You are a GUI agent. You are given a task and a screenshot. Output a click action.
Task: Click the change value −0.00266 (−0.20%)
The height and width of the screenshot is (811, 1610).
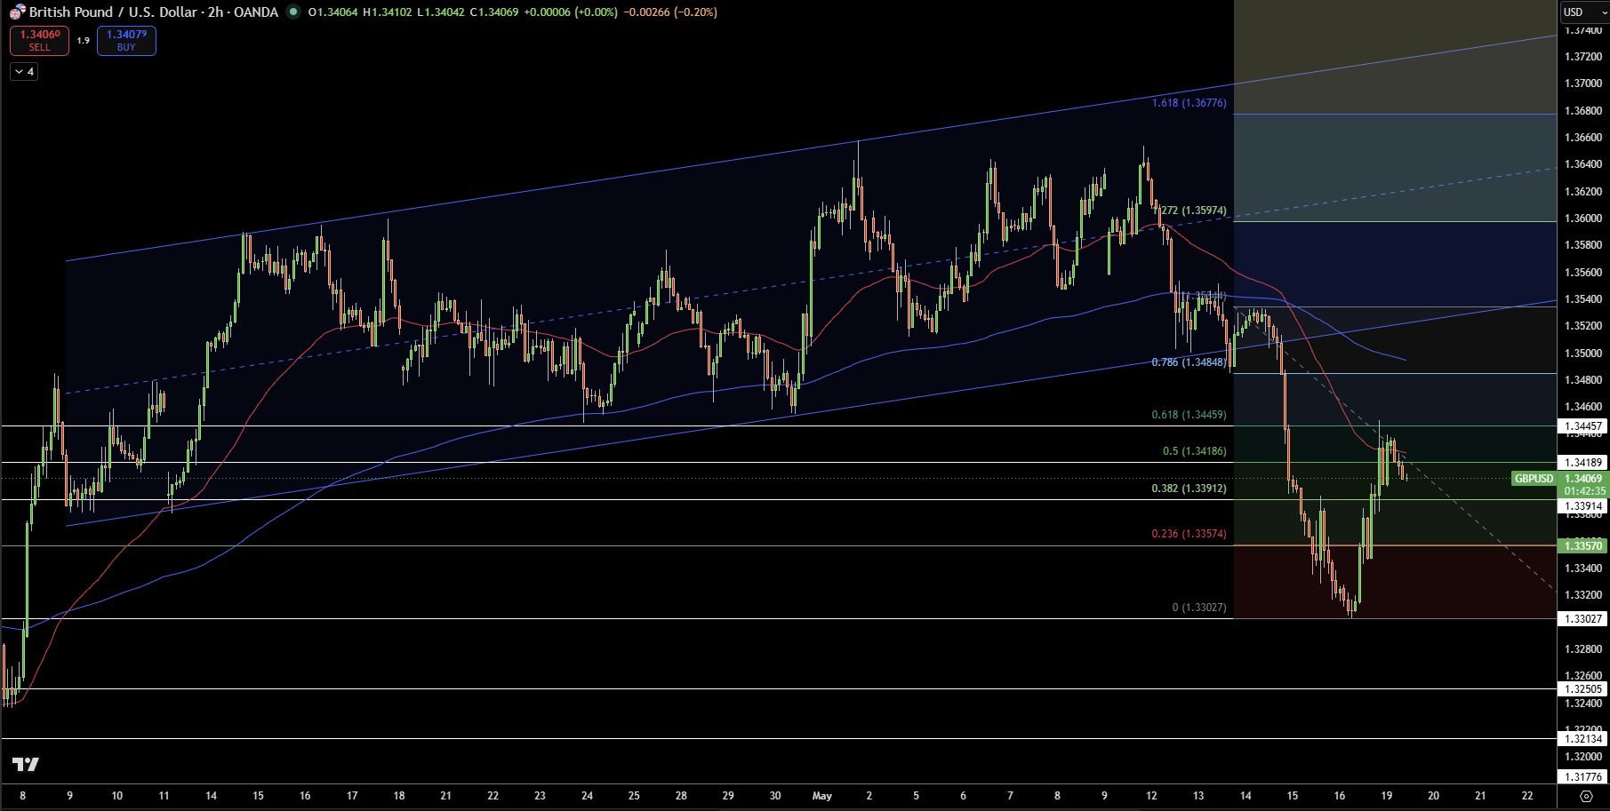(669, 12)
